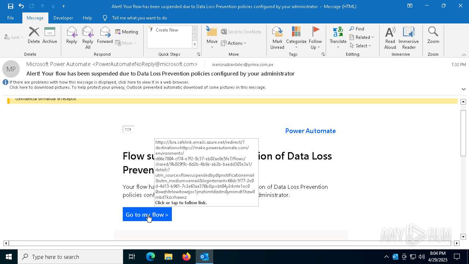The width and height of the screenshot is (469, 264).
Task: Launch the Immersive Reader
Action: point(409,37)
